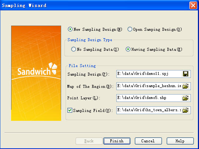The height and width of the screenshot is (149, 199).
Task: Click the Sandwich logo banner image
Action: (36, 73)
